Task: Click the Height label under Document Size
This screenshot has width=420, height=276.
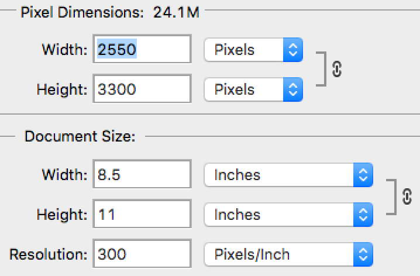Action: 62,215
